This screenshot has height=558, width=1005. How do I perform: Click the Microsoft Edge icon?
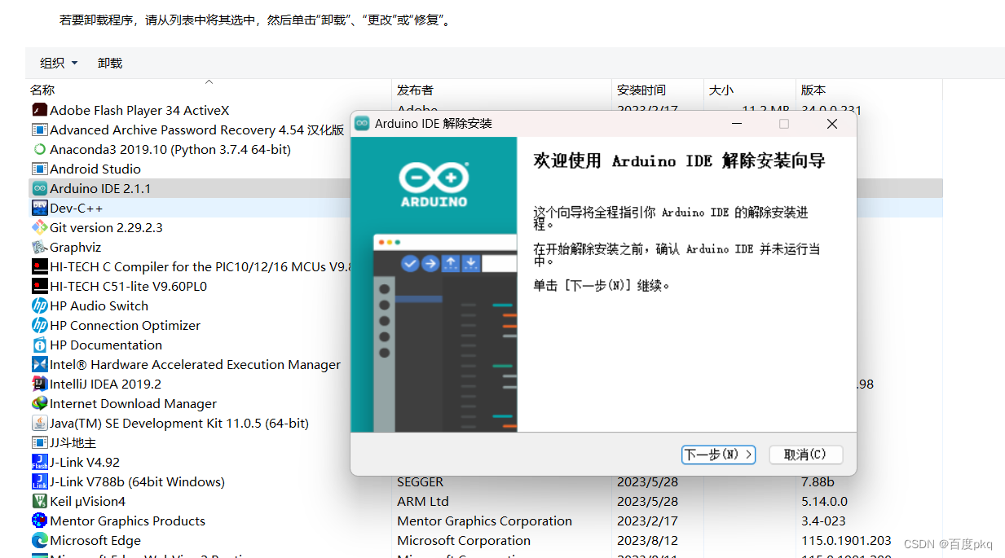39,540
